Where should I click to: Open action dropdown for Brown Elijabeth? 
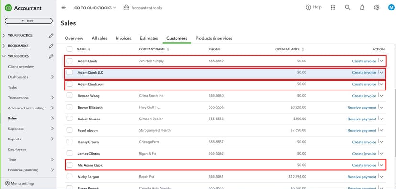[x=381, y=107]
